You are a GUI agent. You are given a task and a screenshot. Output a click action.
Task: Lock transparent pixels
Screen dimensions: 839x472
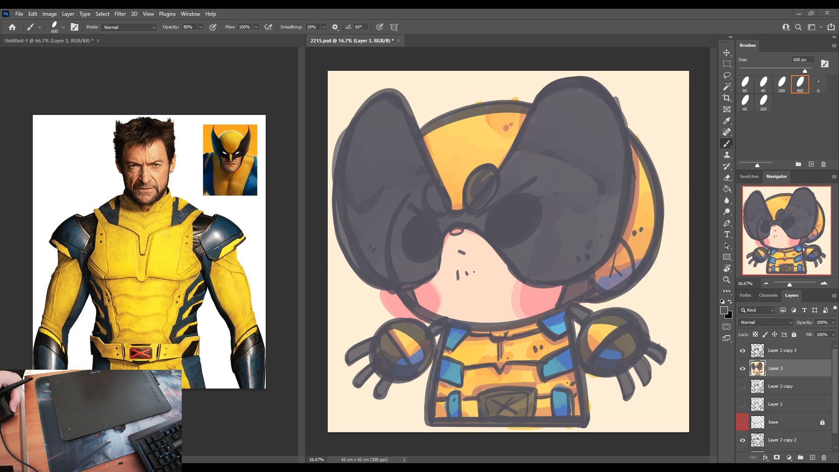(x=755, y=334)
